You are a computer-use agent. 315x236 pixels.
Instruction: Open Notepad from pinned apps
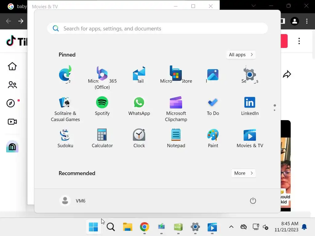[x=176, y=139]
